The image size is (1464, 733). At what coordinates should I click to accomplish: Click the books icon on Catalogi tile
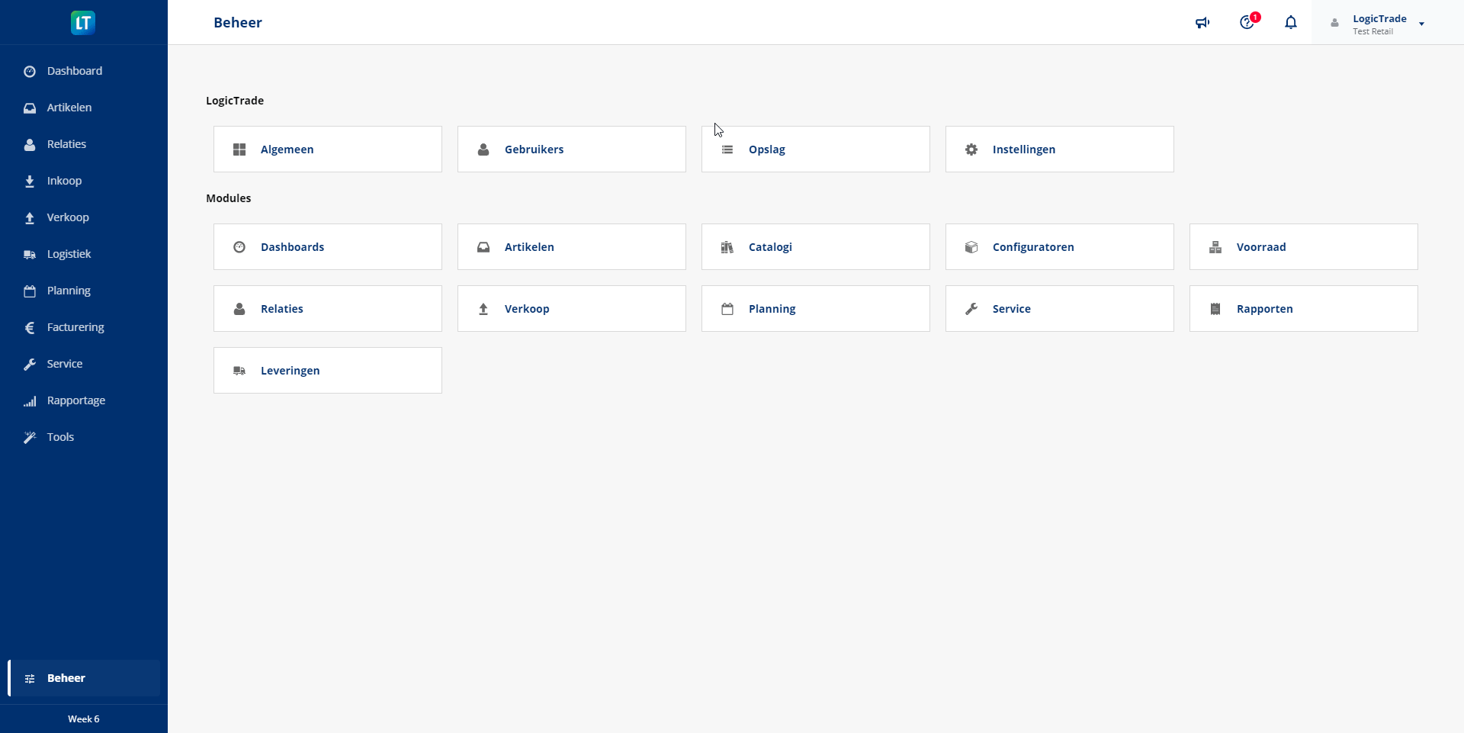[x=727, y=247]
